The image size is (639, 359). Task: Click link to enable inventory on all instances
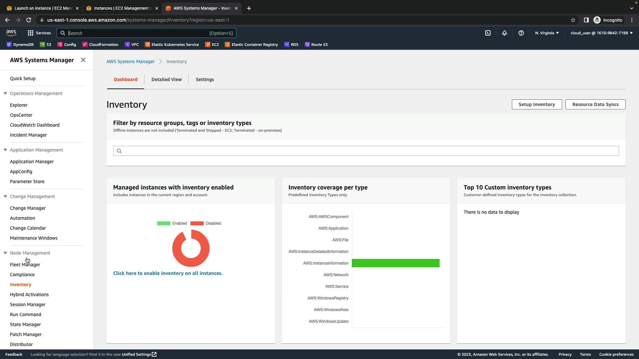tap(168, 273)
